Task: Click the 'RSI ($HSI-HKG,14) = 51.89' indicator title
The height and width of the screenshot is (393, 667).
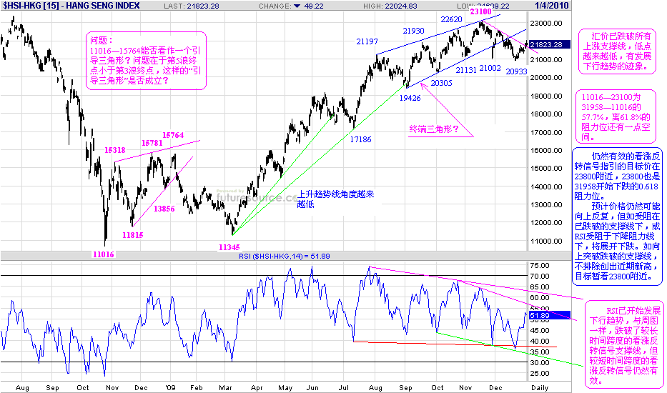Action: [284, 256]
